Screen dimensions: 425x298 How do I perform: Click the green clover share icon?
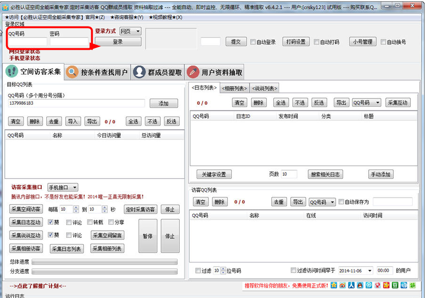[x=412, y=286]
